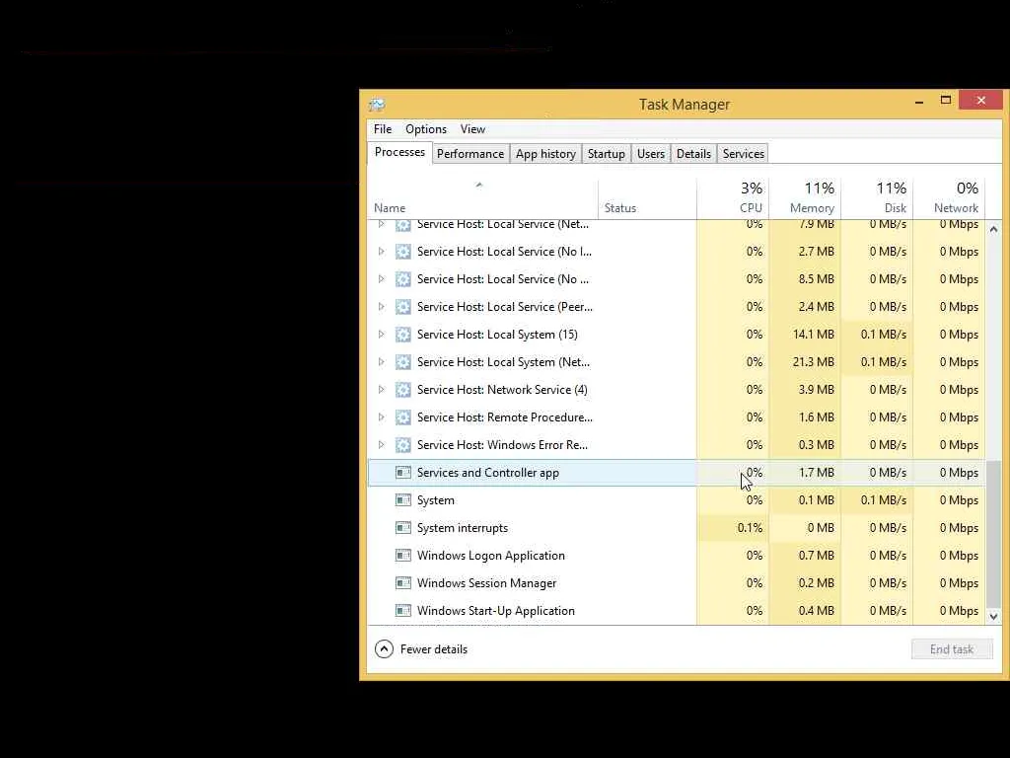Click gear icon of Service Host: Local System (Net...
Image resolution: width=1010 pixels, height=758 pixels.
(x=403, y=362)
